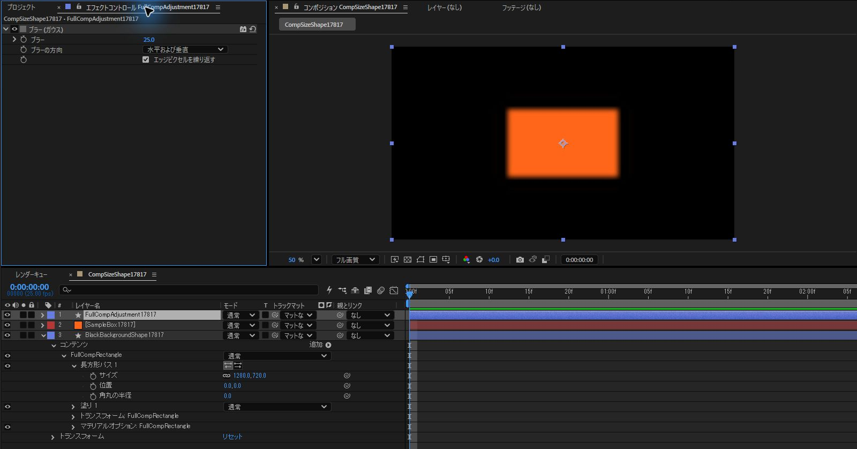Click the CompSizeShape17817 breadcrumb button in viewer
The width and height of the screenshot is (857, 449).
[x=317, y=25]
